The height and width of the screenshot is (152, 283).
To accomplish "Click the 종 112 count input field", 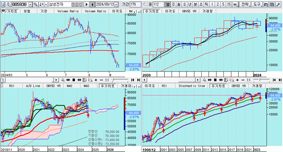I will click(158, 4).
